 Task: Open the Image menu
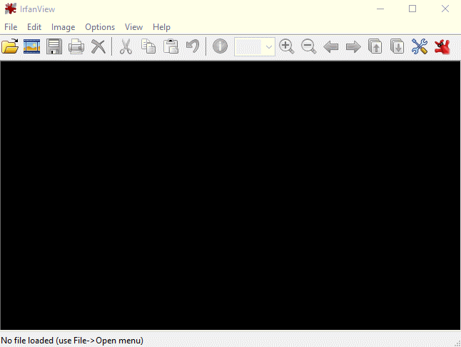point(63,27)
